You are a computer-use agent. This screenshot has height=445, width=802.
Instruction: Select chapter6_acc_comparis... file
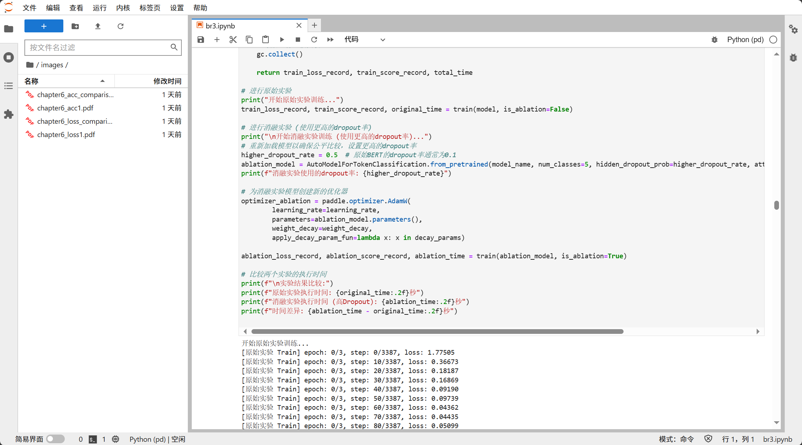pos(103,95)
